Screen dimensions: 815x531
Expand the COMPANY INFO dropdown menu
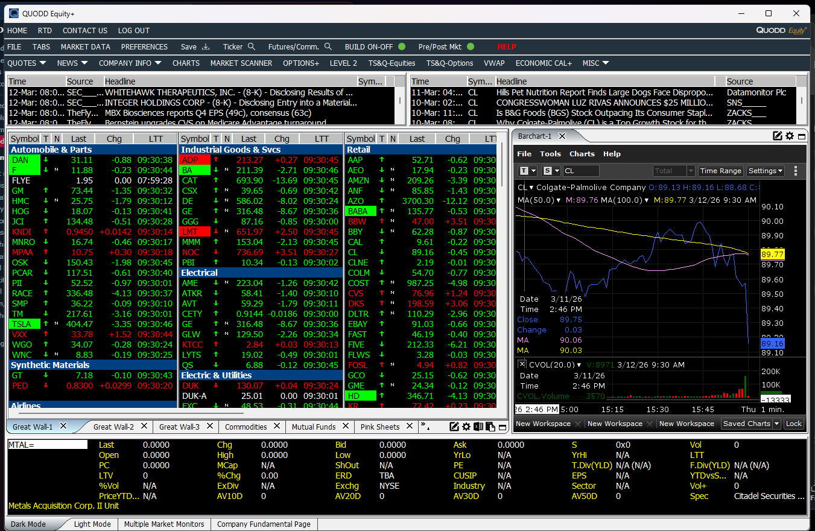coord(157,63)
